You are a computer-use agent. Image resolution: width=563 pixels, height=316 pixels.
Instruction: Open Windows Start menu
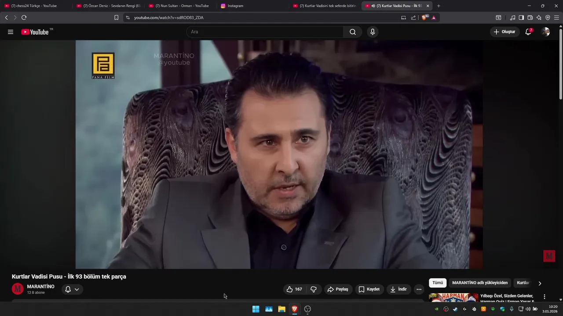click(x=256, y=309)
